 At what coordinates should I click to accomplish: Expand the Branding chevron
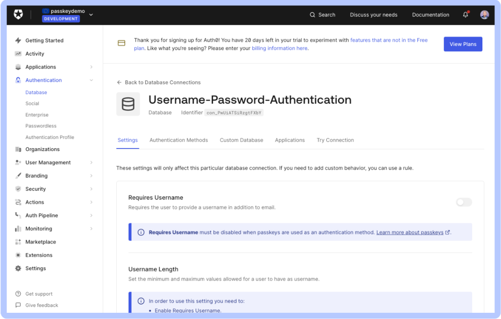pos(92,175)
